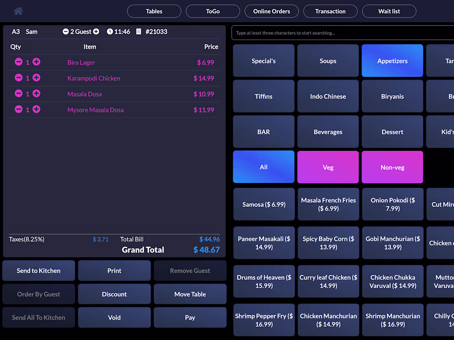The image size is (454, 340).
Task: Increase Karampodi Chicken quantity
Action: tap(36, 78)
